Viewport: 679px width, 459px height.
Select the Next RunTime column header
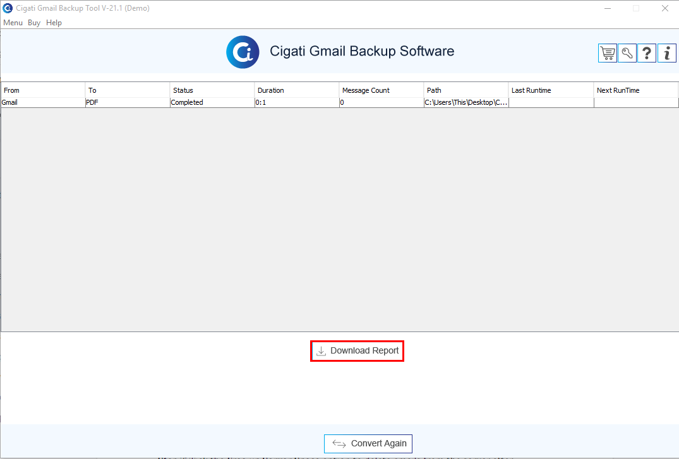(635, 90)
